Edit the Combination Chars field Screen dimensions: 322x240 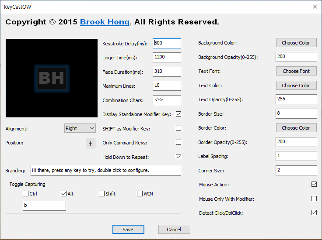pos(167,100)
